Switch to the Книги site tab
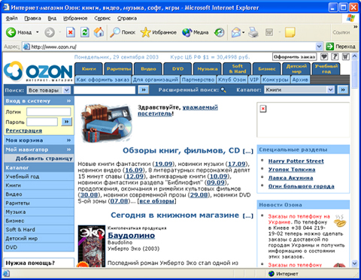 [x=89, y=69]
